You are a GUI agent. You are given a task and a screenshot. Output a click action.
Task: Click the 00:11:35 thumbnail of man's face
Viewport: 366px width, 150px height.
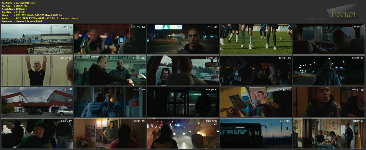(x=183, y=39)
